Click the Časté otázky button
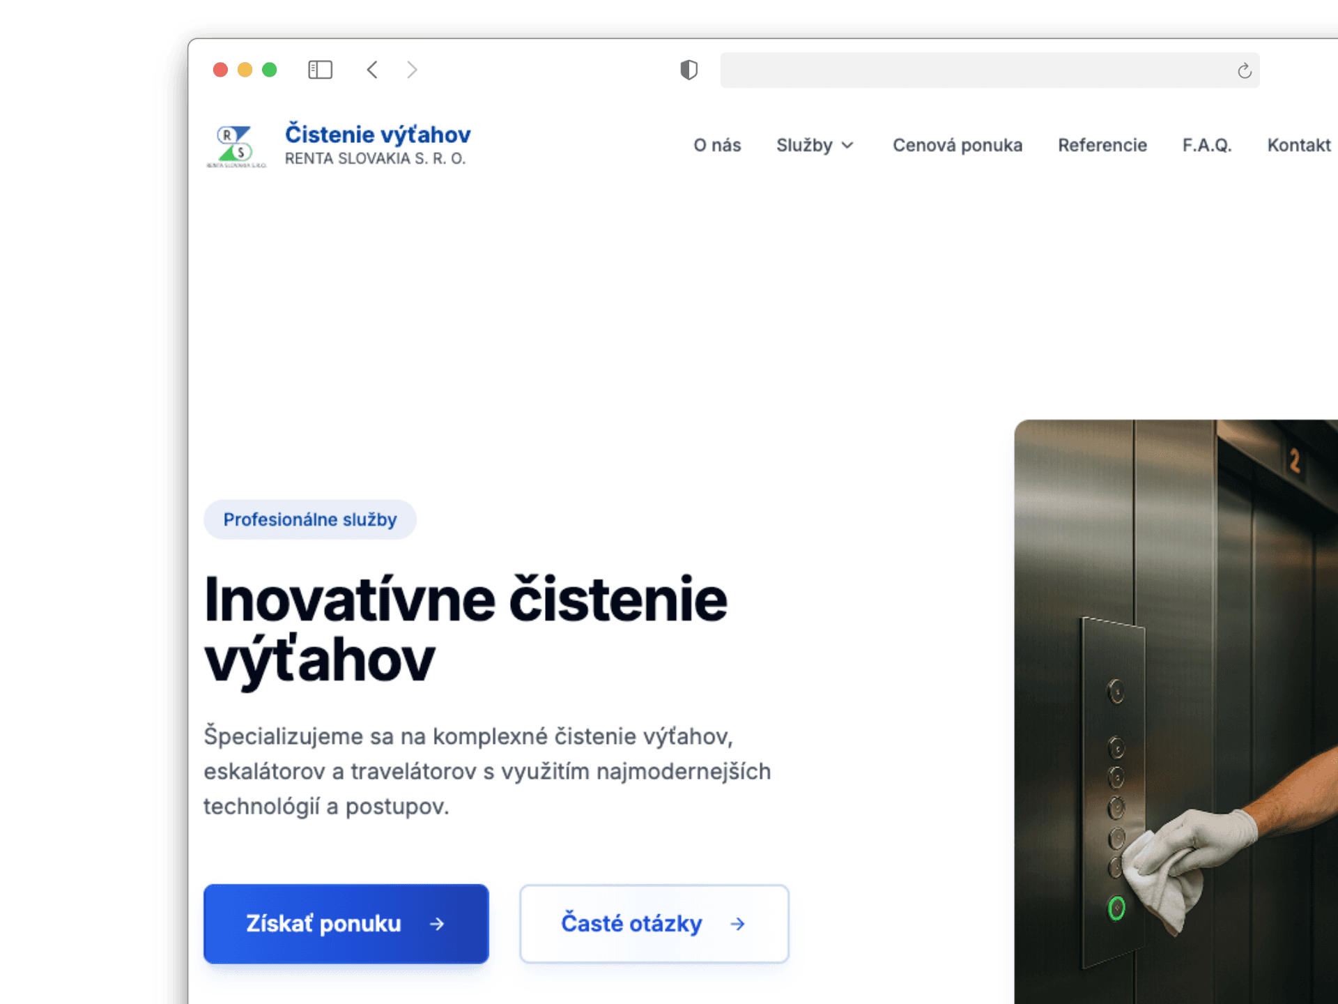1338x1004 pixels. click(654, 924)
